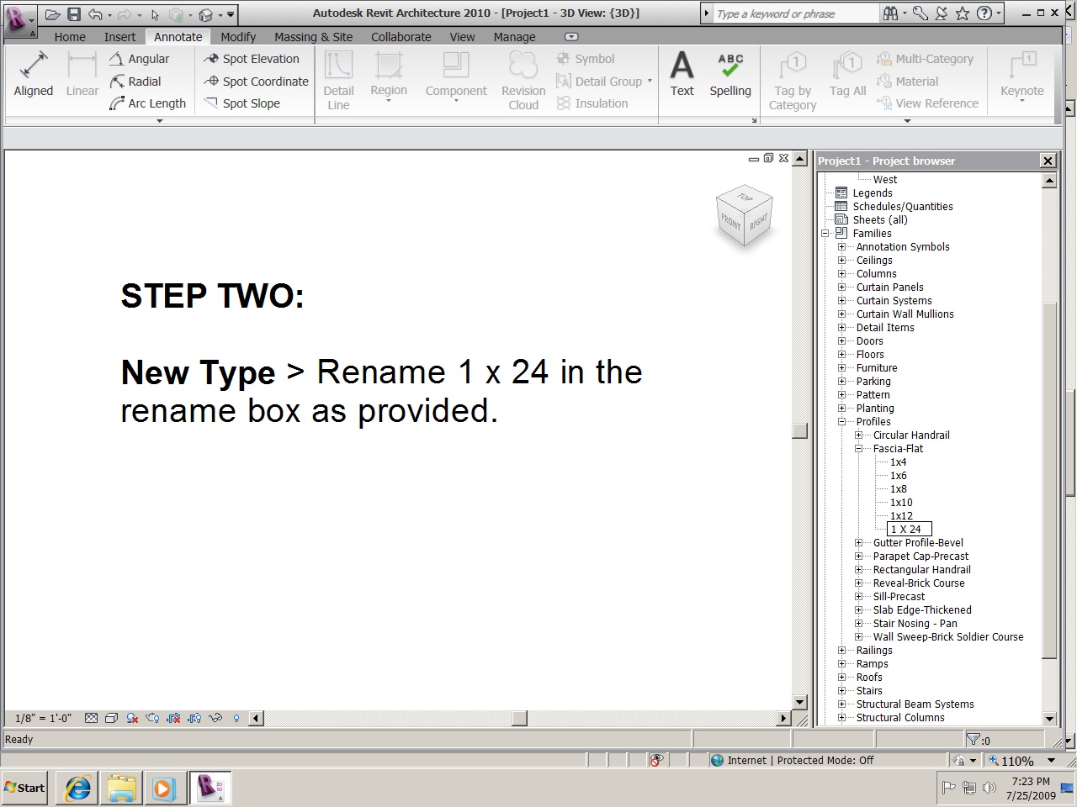Select the Aligned dimension tool
1077x807 pixels.
click(33, 75)
